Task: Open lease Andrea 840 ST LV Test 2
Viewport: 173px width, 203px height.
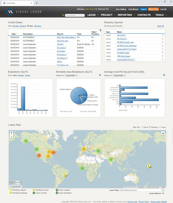Action: [x=127, y=49]
